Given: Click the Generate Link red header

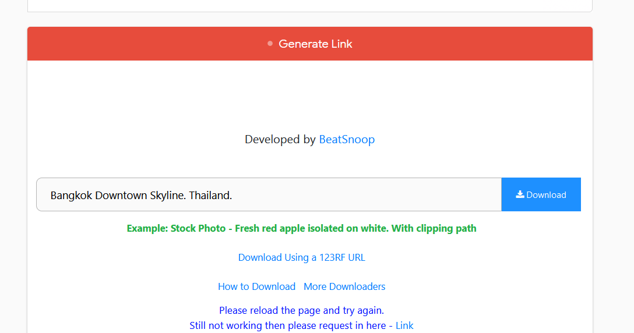Looking at the screenshot, I should (x=310, y=44).
